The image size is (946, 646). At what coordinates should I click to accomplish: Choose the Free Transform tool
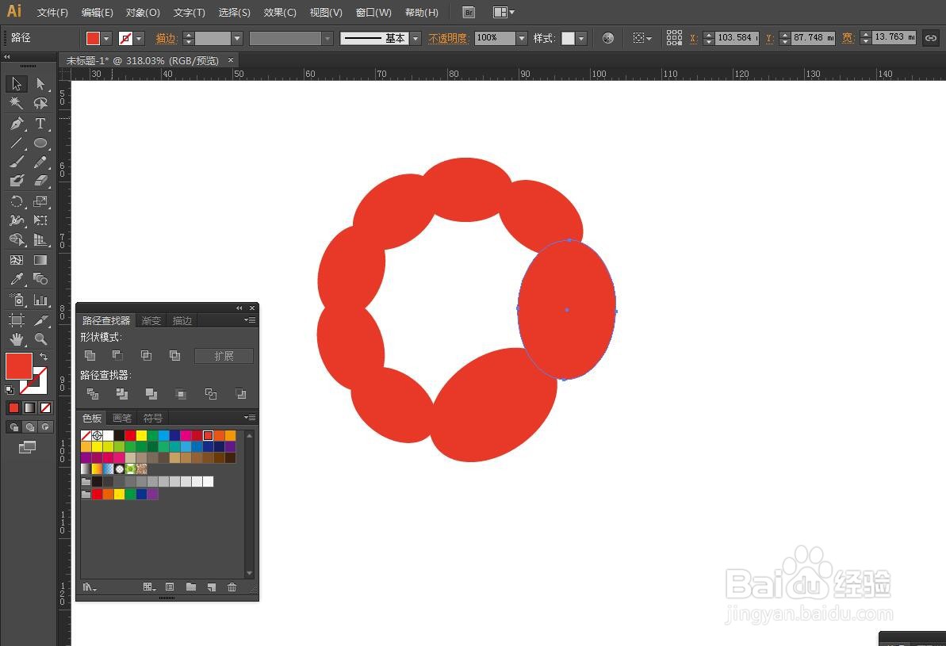(40, 220)
